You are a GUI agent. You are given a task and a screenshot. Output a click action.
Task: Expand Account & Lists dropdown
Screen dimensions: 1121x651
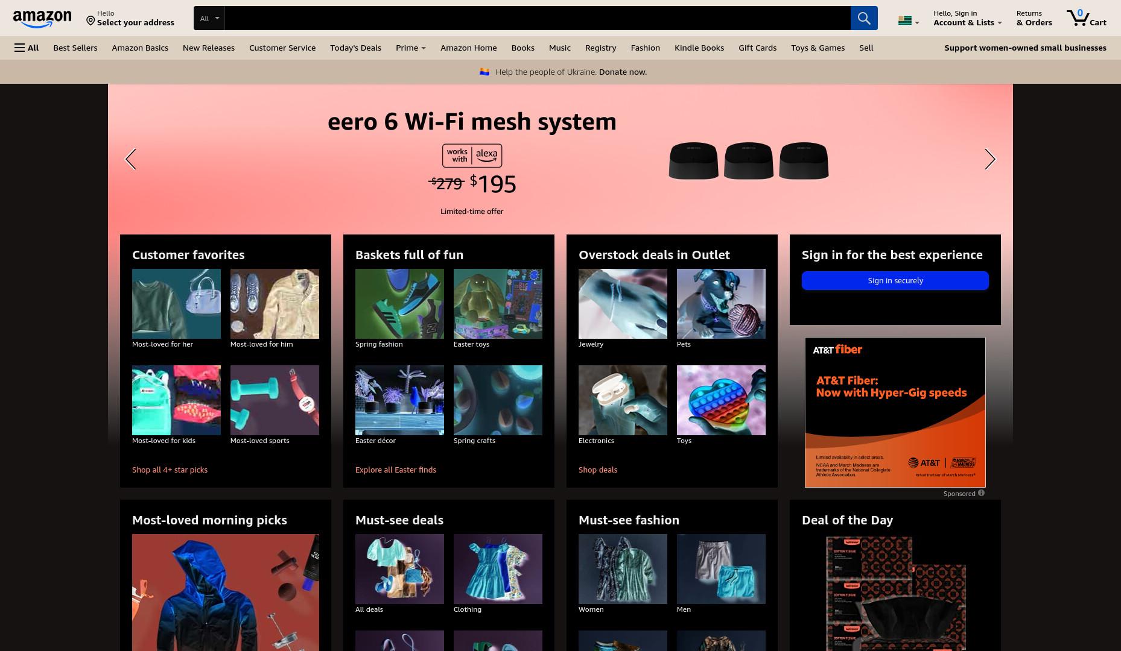pyautogui.click(x=967, y=18)
